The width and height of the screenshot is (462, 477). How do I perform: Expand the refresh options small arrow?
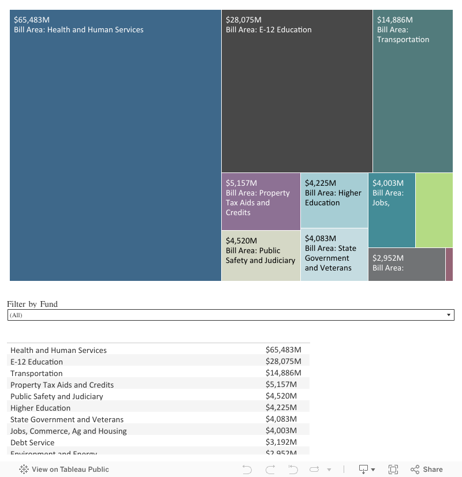(x=329, y=470)
